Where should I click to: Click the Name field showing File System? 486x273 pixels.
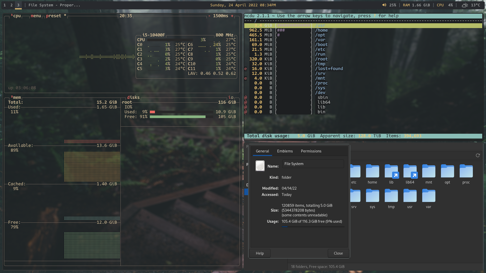pyautogui.click(x=313, y=164)
